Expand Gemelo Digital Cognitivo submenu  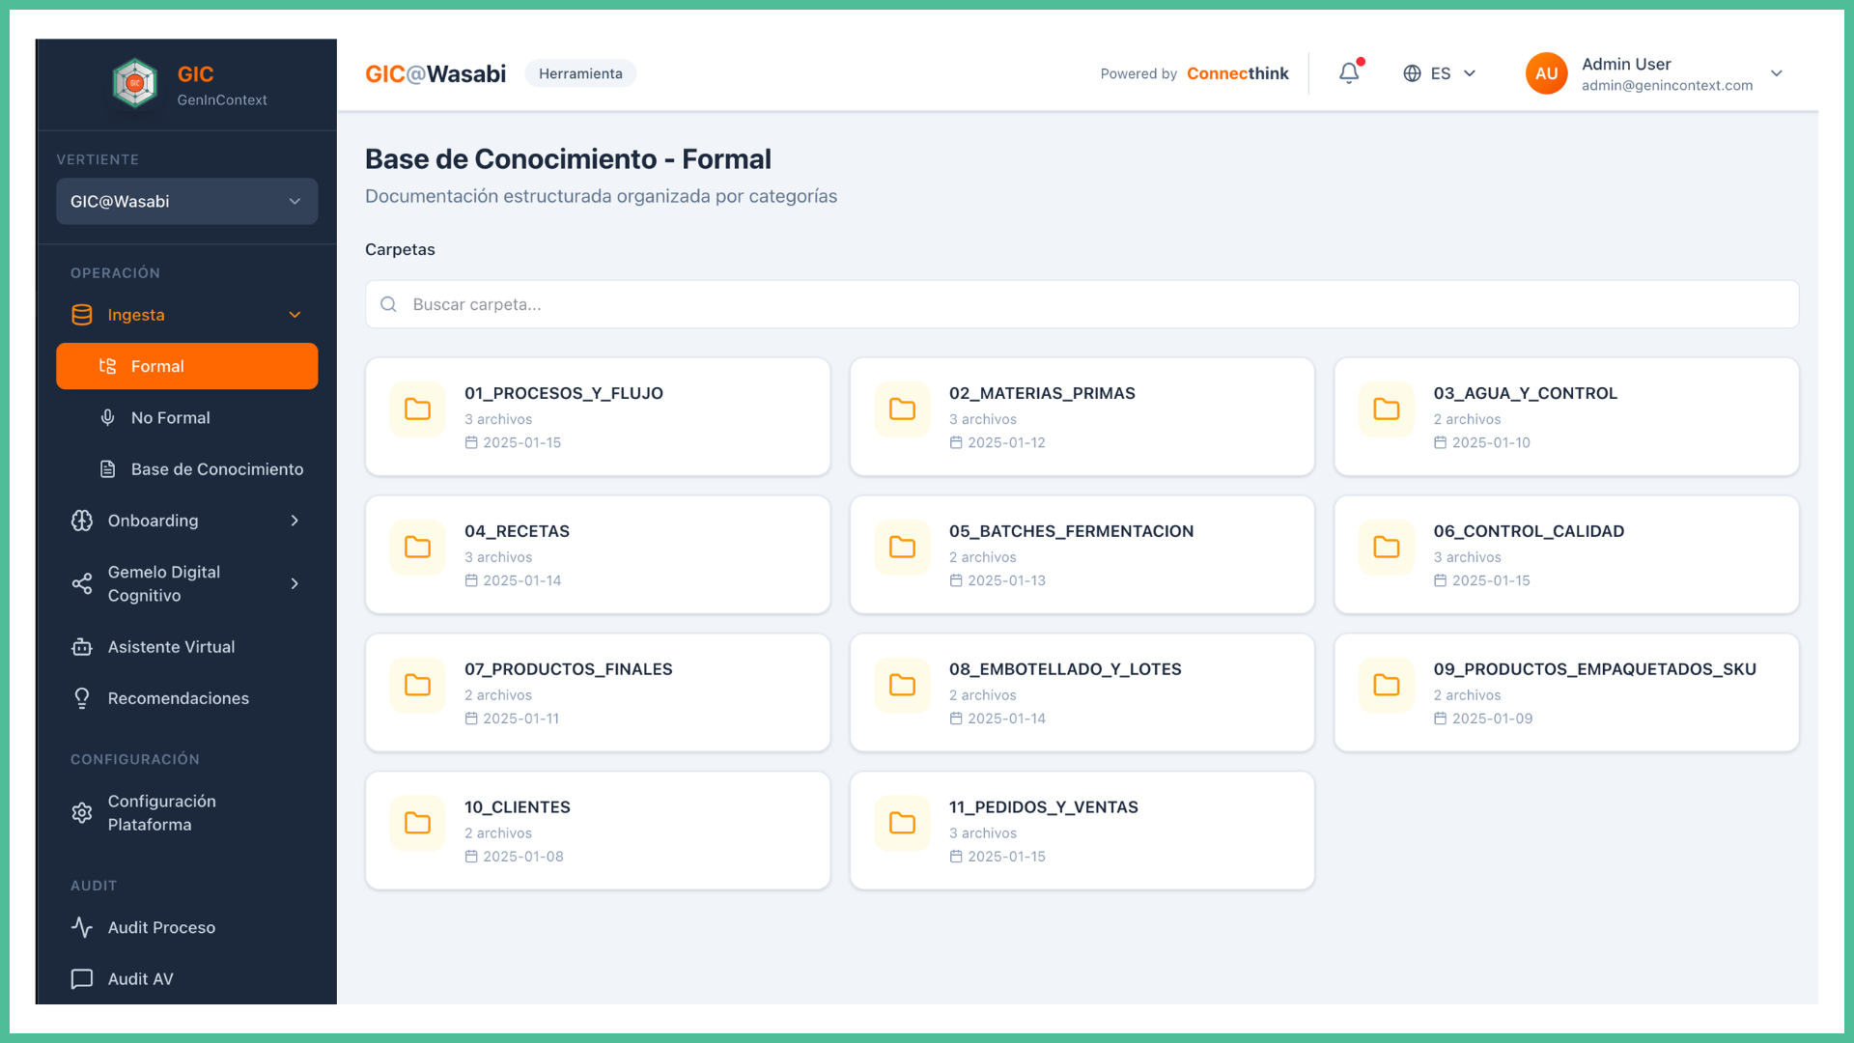tap(295, 583)
